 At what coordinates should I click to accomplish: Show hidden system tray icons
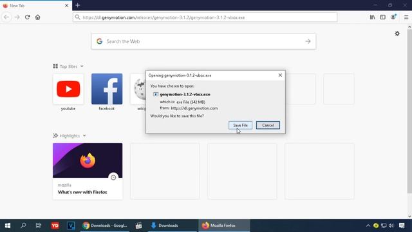368,226
